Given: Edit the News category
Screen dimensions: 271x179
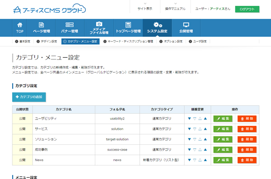Looking at the screenshot, I should pos(223,160).
